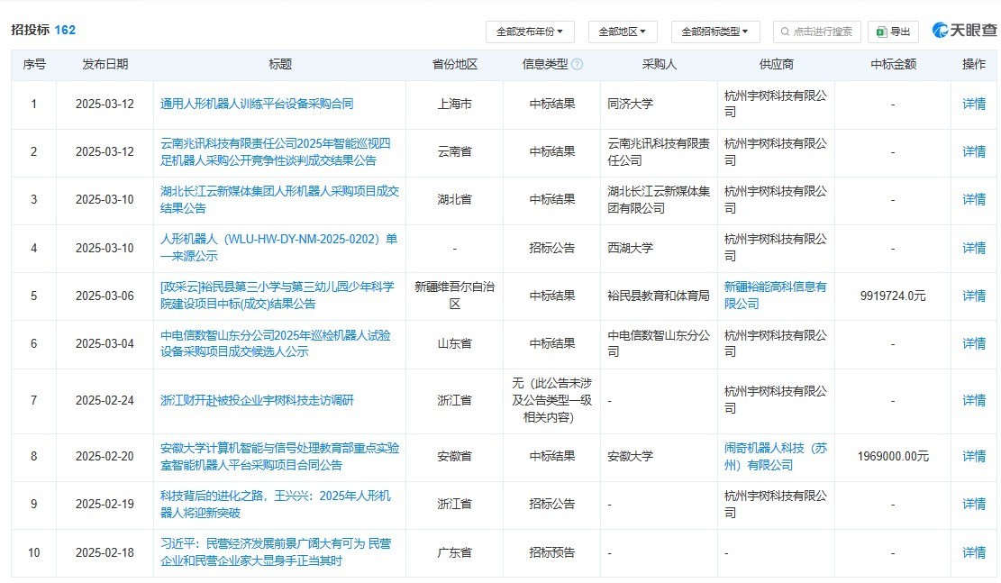Click the date cell 2025-02-18
Viewport: 1001px width, 583px height.
point(105,552)
